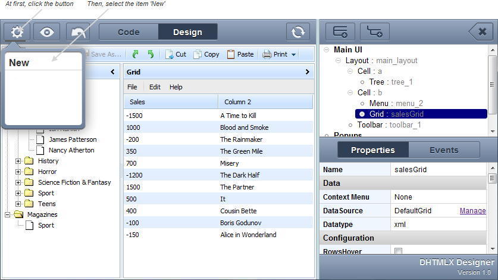Image resolution: width=498 pixels, height=280 pixels.
Task: Collapse the Cell a node
Action: pos(350,71)
